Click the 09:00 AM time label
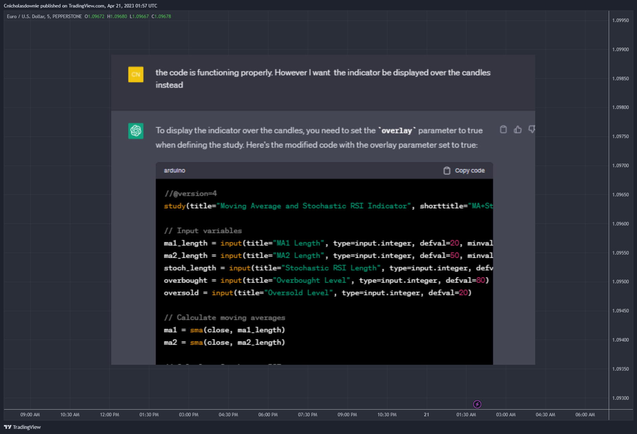 (x=30, y=415)
